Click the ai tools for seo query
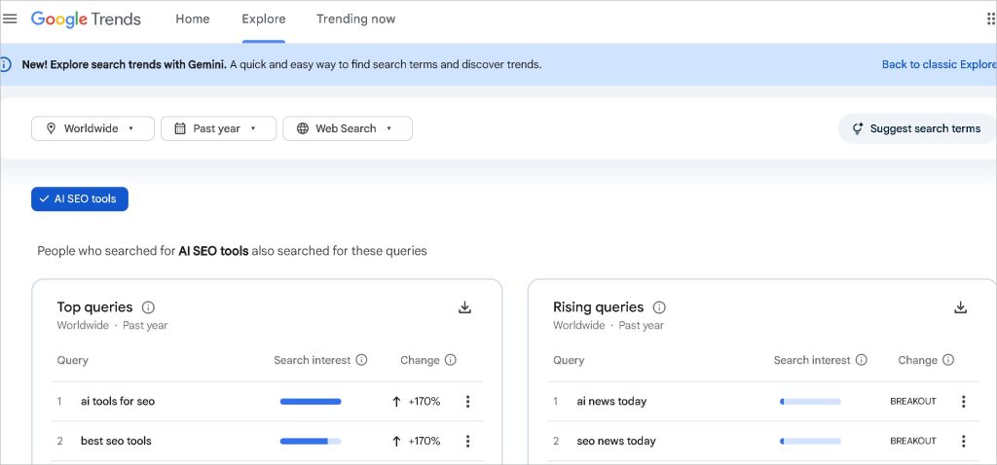Screen dimensions: 997x465 tap(118, 402)
